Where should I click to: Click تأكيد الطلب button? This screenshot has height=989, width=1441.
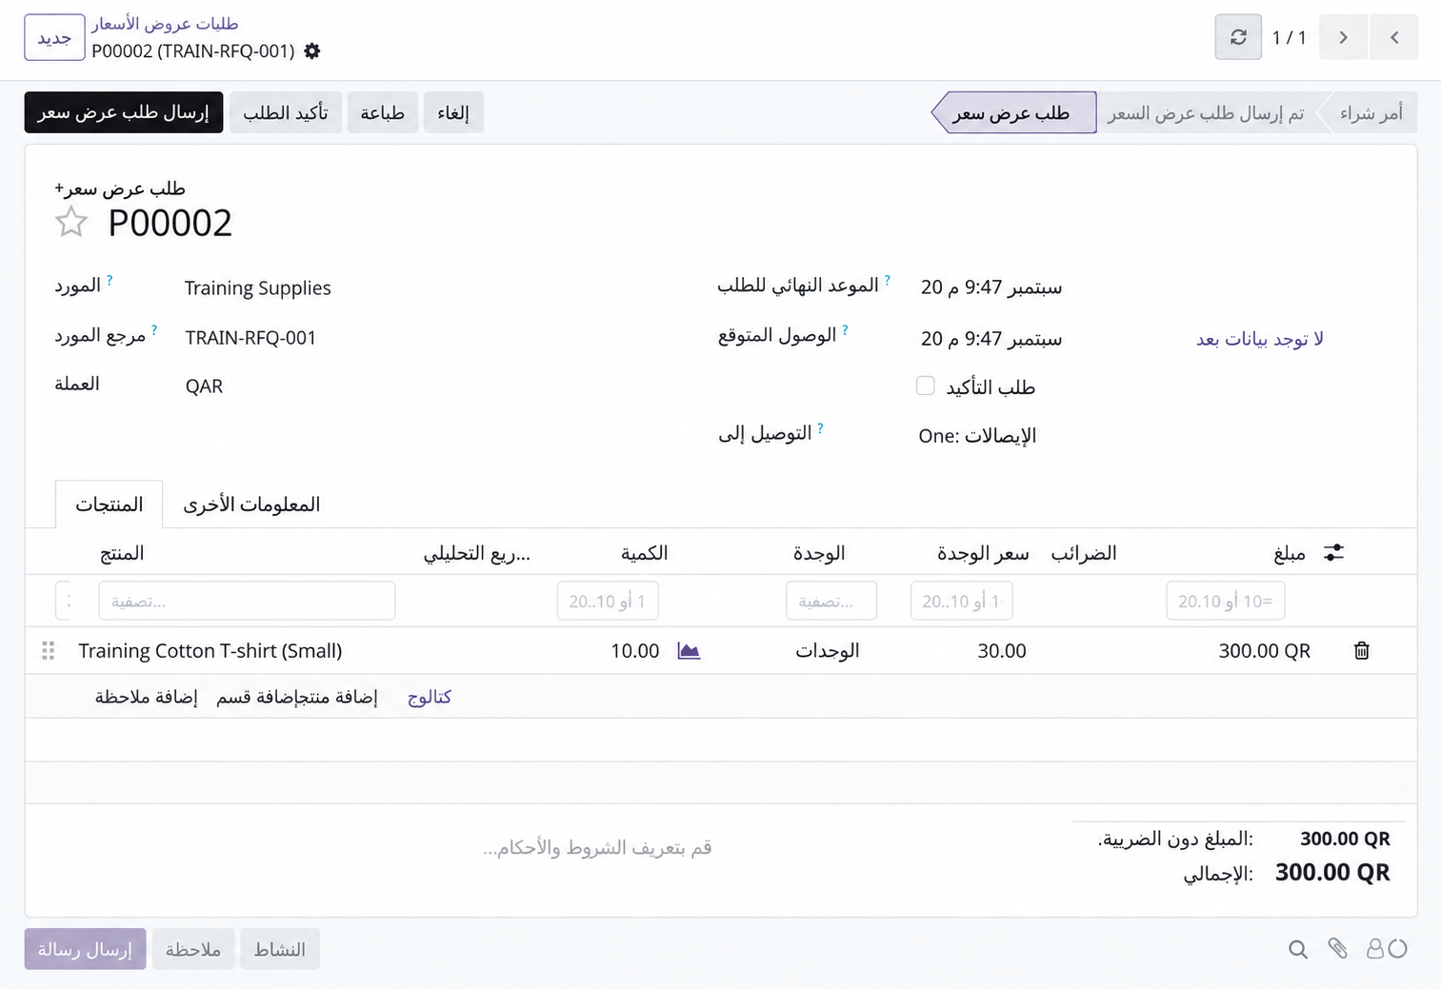coord(286,112)
